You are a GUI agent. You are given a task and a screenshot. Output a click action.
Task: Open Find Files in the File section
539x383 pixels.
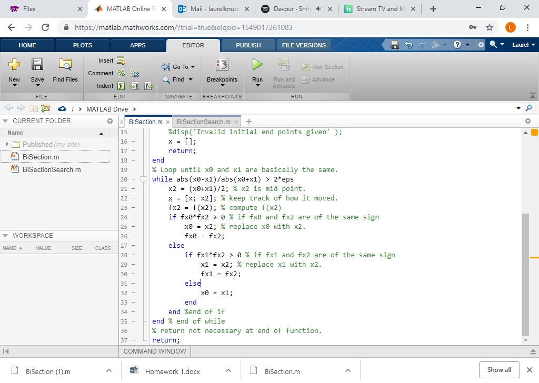point(65,71)
